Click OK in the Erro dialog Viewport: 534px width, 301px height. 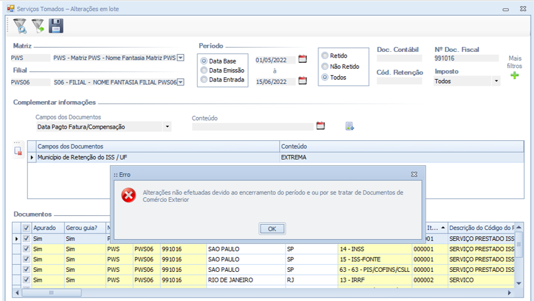pyautogui.click(x=272, y=229)
